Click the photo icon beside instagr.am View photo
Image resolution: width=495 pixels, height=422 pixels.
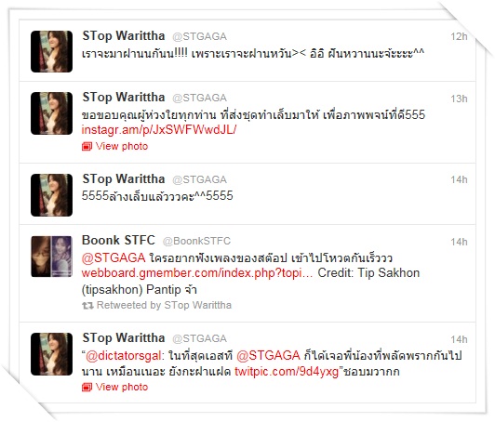click(x=87, y=146)
